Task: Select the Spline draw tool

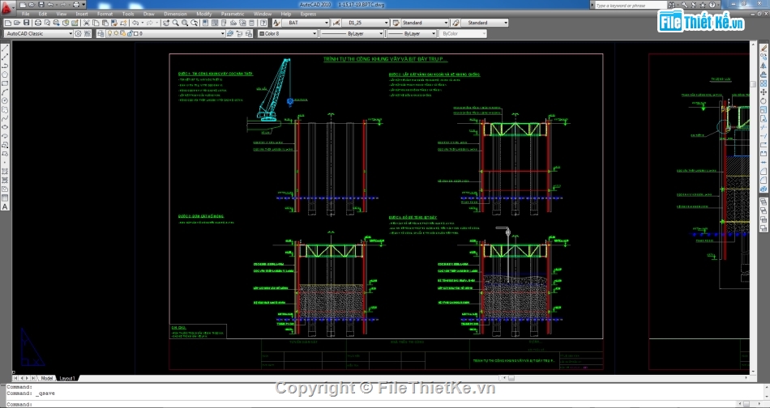Action: tap(6, 119)
